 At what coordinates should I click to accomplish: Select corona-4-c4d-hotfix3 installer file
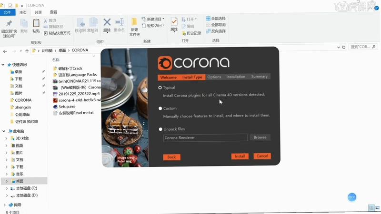77,100
